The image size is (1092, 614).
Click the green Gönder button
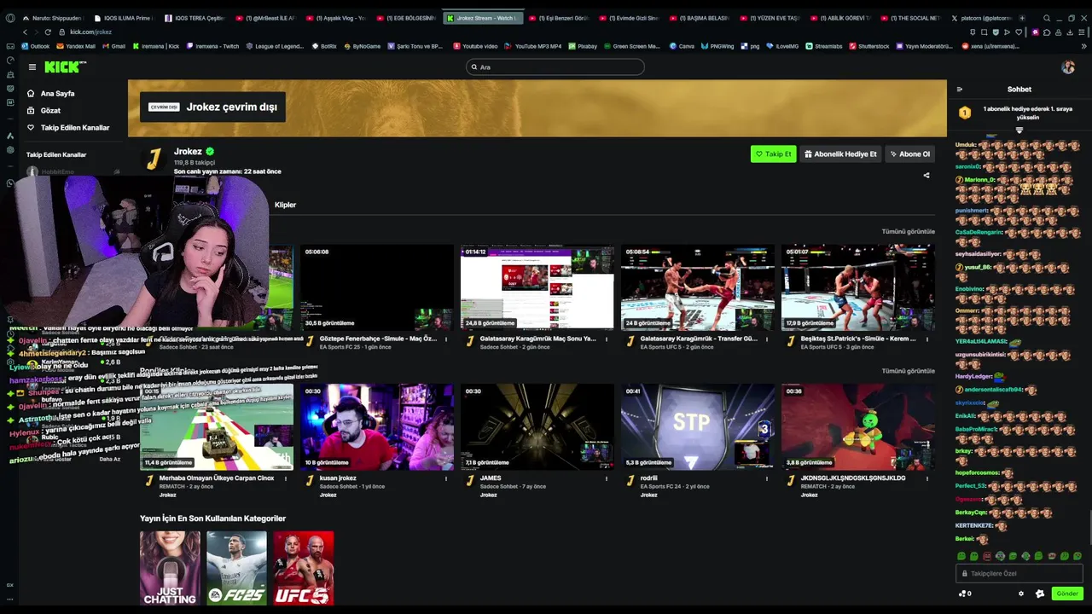pyautogui.click(x=1067, y=594)
